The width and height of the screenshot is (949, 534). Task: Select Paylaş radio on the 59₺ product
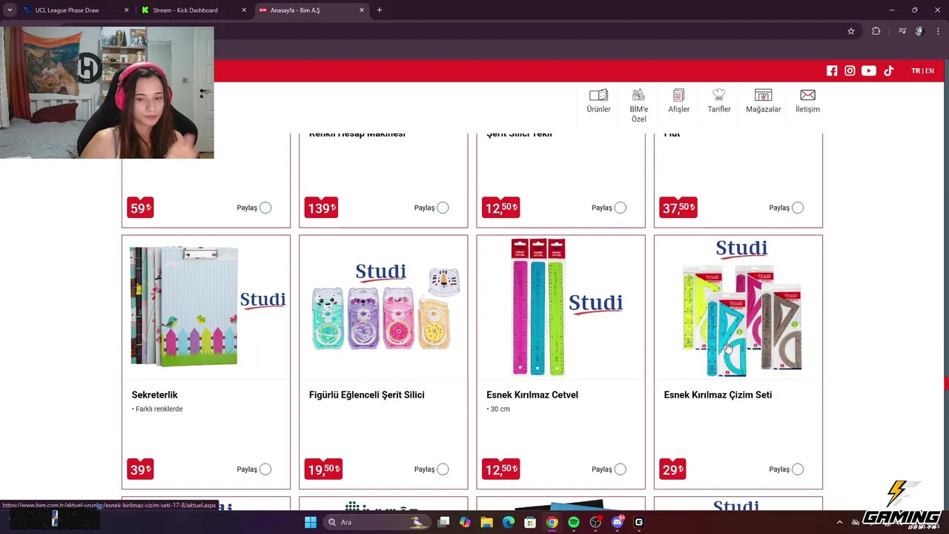(265, 208)
